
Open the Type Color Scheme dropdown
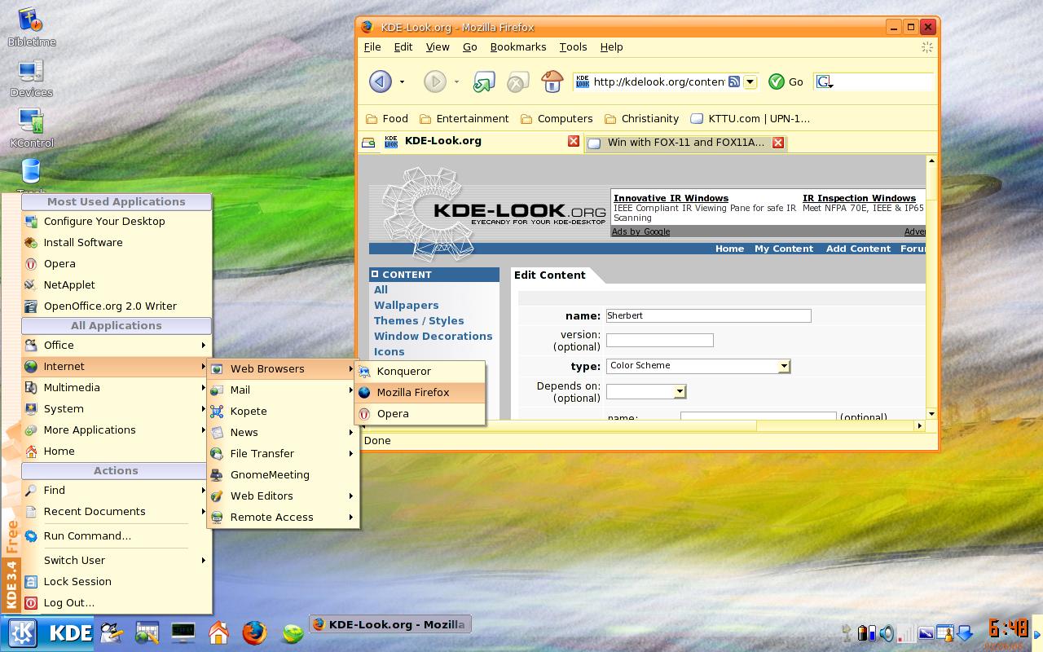click(698, 366)
